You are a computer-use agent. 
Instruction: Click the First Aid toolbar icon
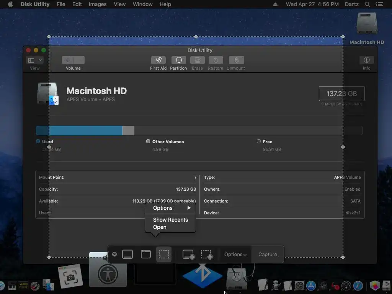(x=158, y=60)
